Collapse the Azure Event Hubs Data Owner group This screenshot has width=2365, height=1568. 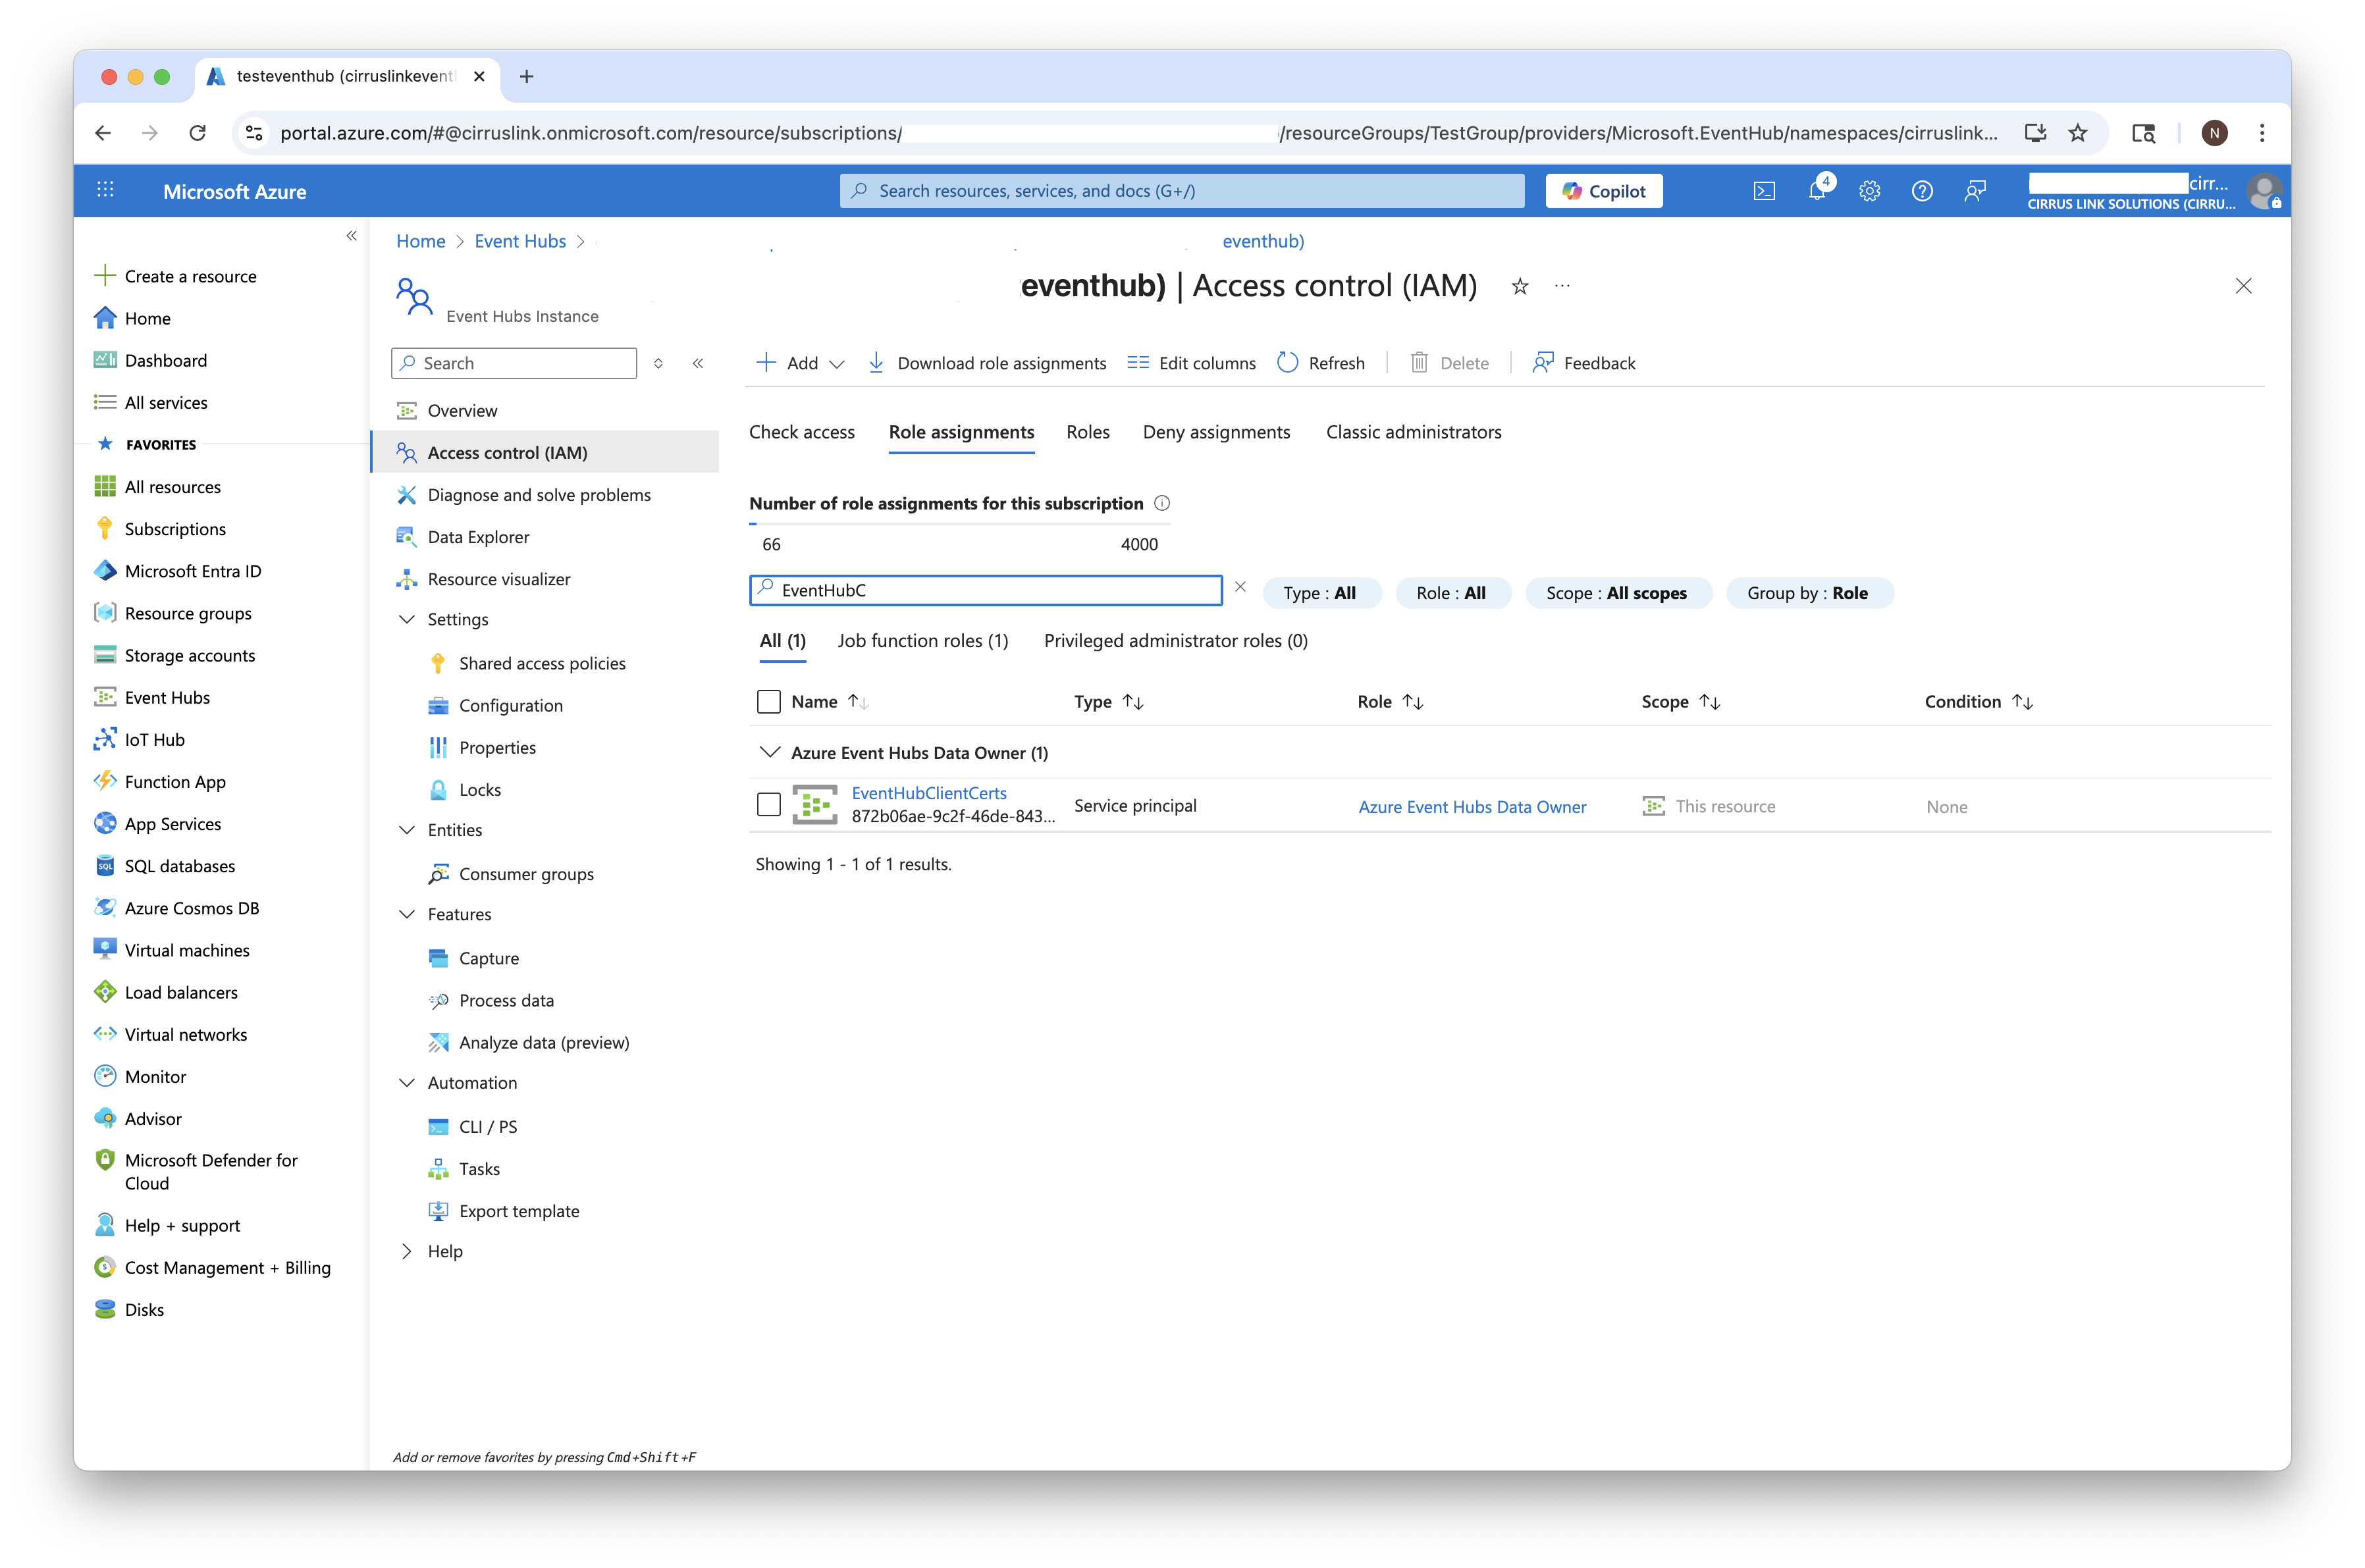(769, 752)
